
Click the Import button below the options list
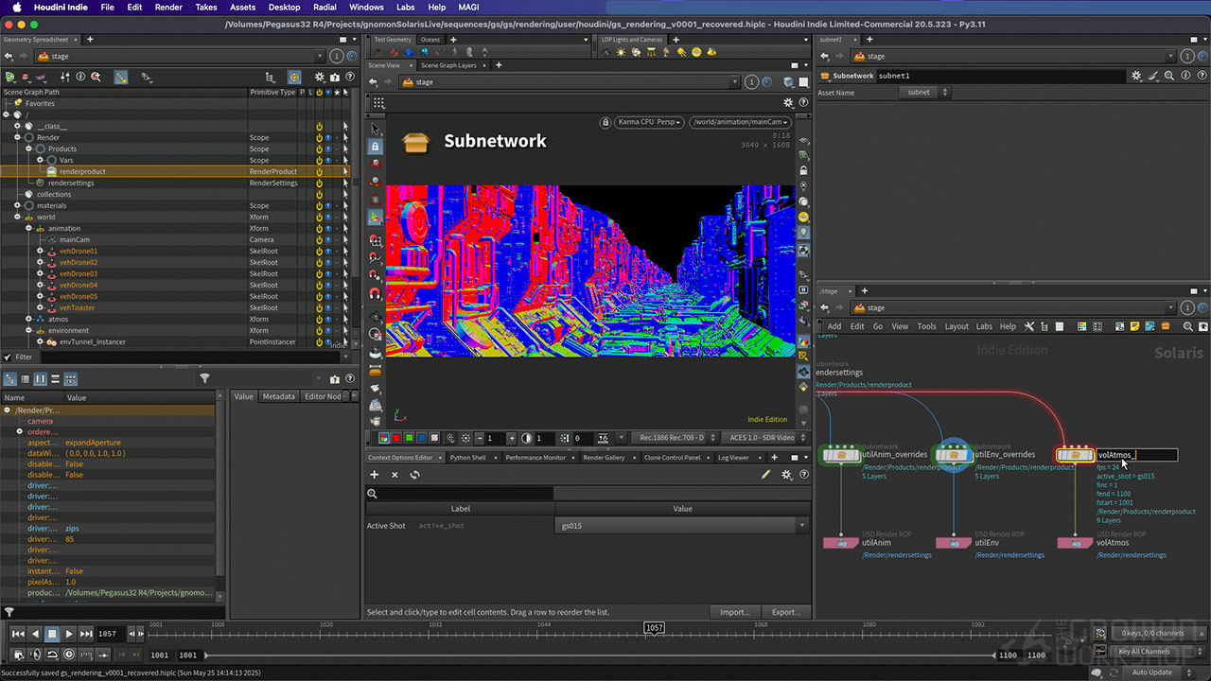point(735,612)
